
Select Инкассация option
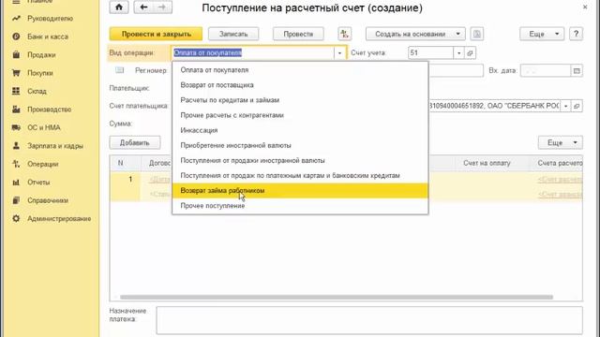(x=300, y=130)
